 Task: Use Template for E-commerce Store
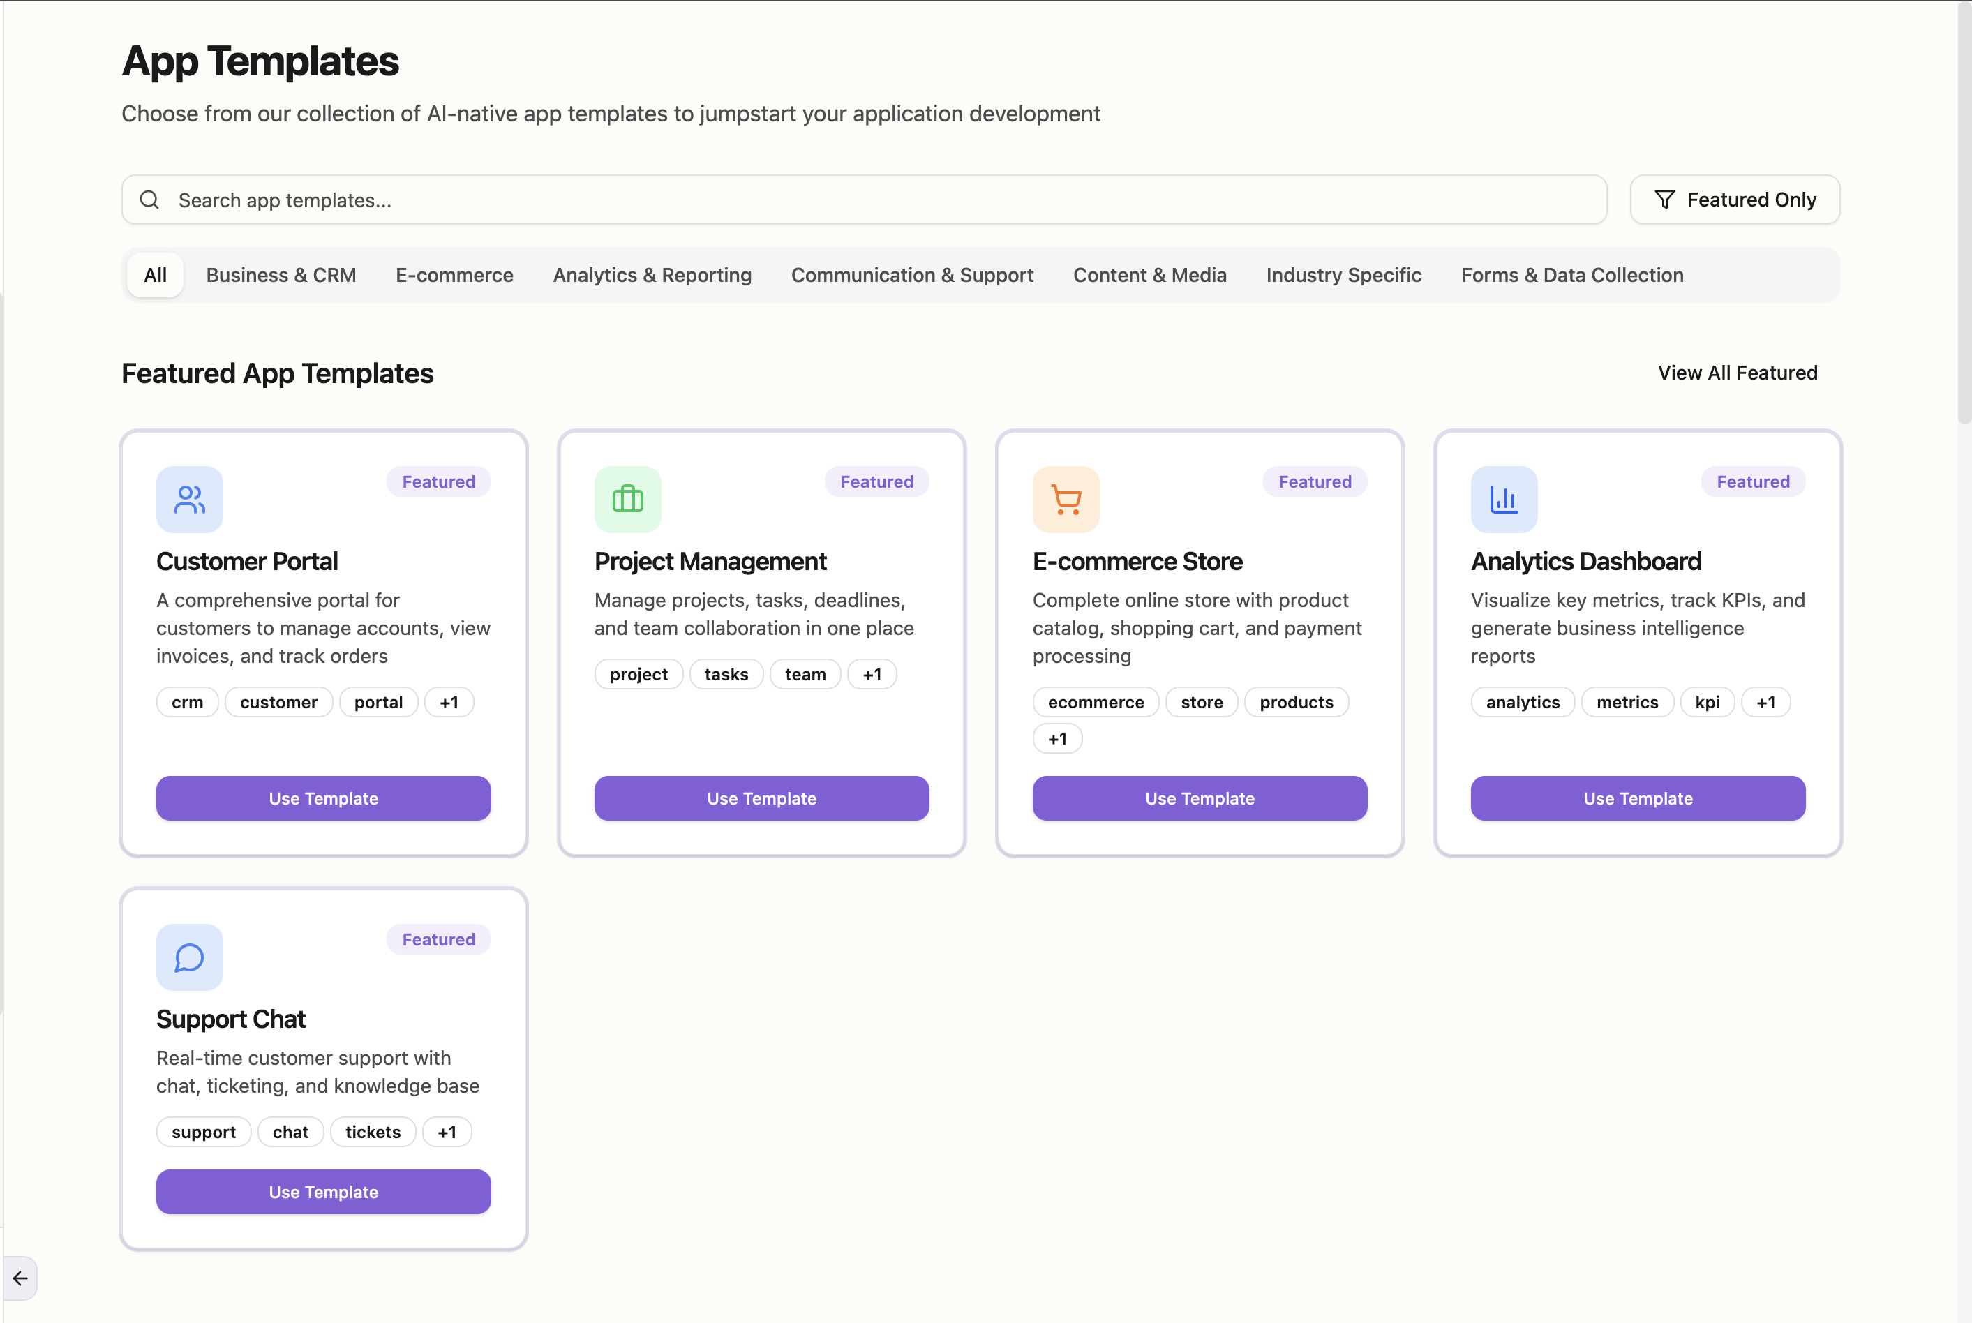coord(1199,798)
